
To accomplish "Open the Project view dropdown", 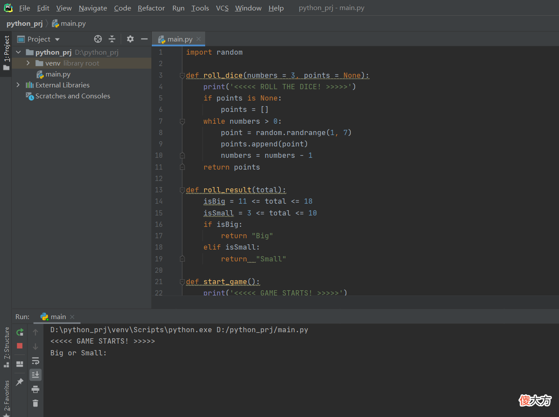I will point(57,39).
